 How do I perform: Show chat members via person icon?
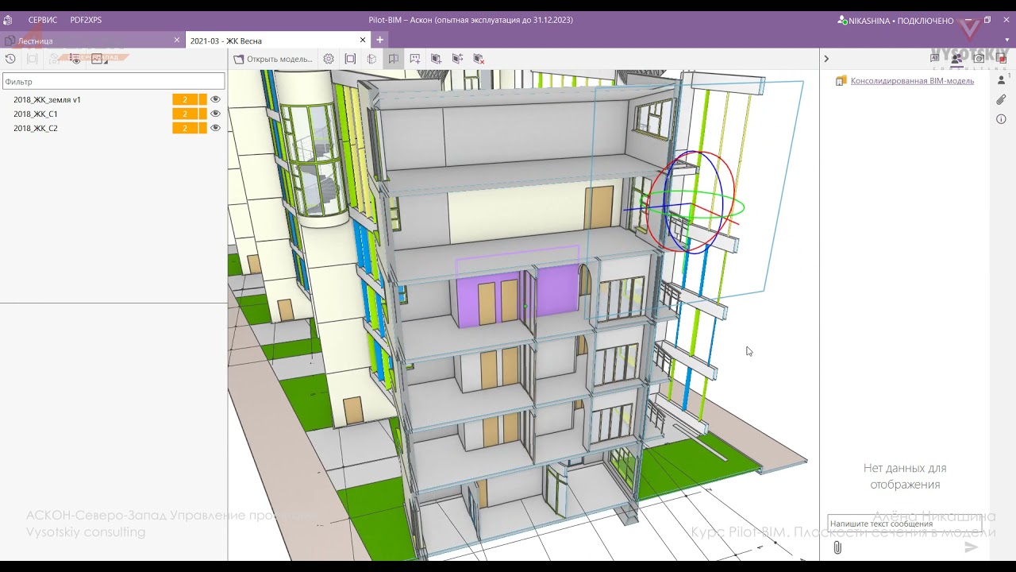[x=1001, y=80]
